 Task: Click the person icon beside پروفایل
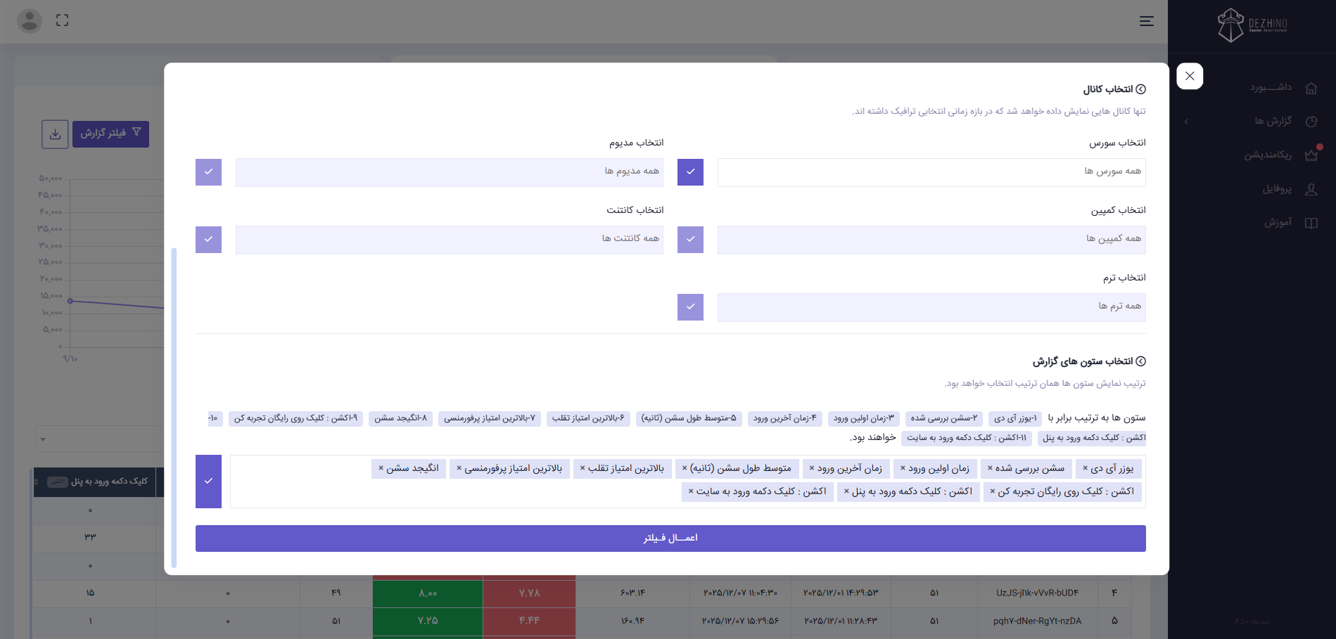coord(1311,189)
